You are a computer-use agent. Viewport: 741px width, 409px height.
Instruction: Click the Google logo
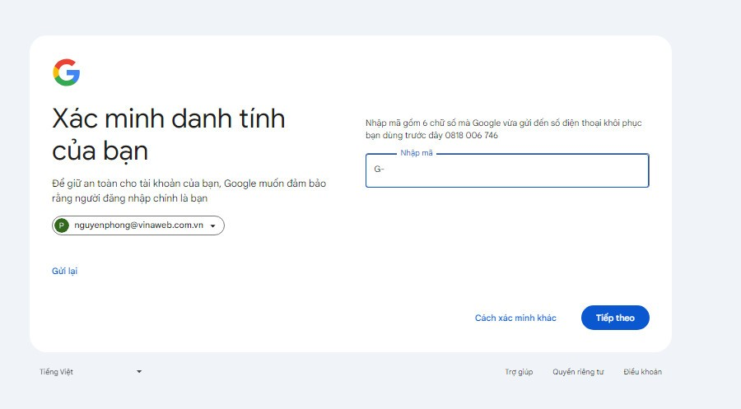pyautogui.click(x=67, y=73)
